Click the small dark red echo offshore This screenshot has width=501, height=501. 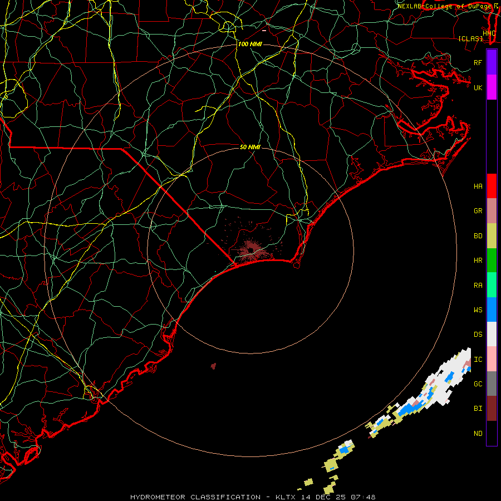click(x=213, y=366)
